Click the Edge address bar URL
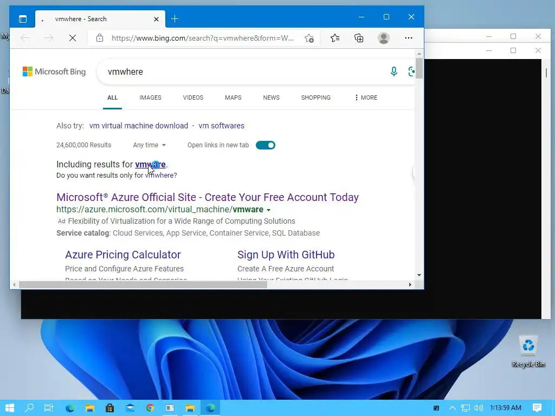 [x=203, y=38]
